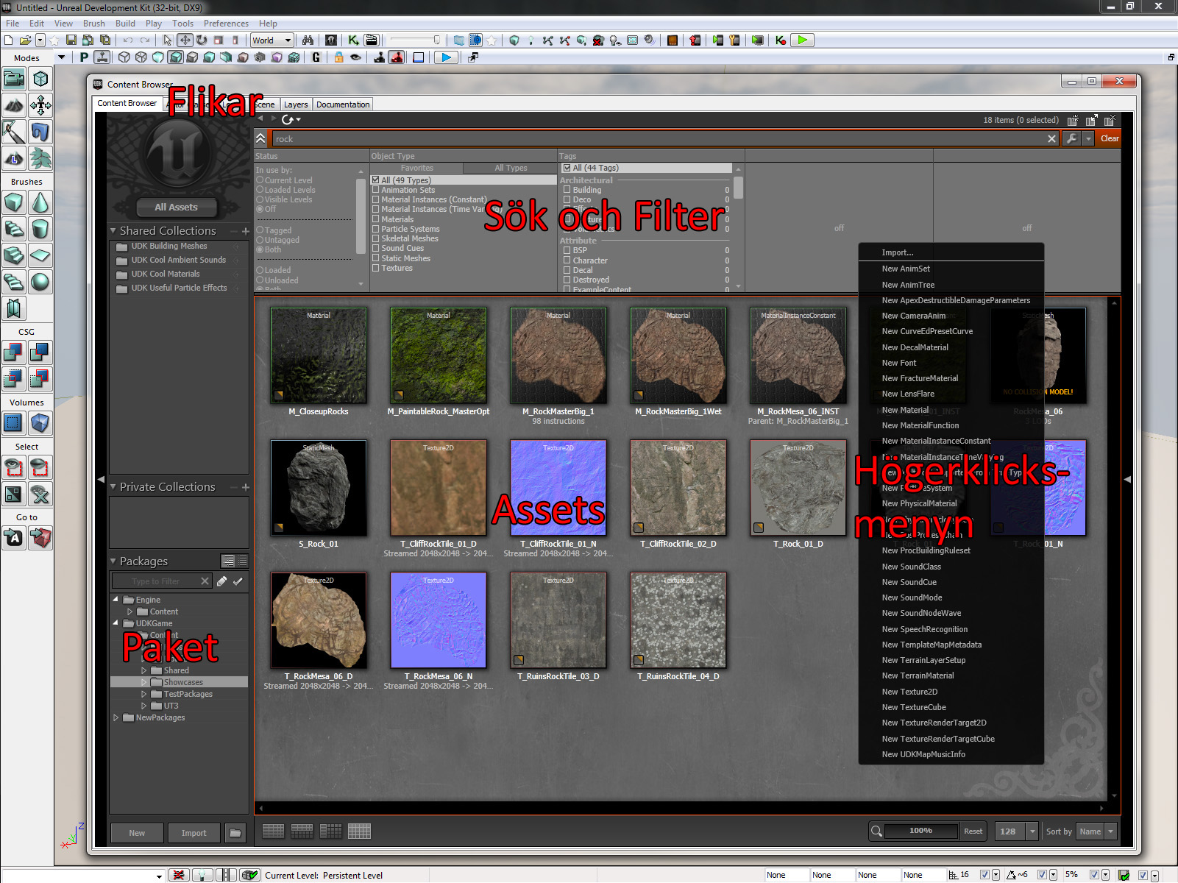
Task: Choose the Cone brush builder
Action: (x=40, y=202)
